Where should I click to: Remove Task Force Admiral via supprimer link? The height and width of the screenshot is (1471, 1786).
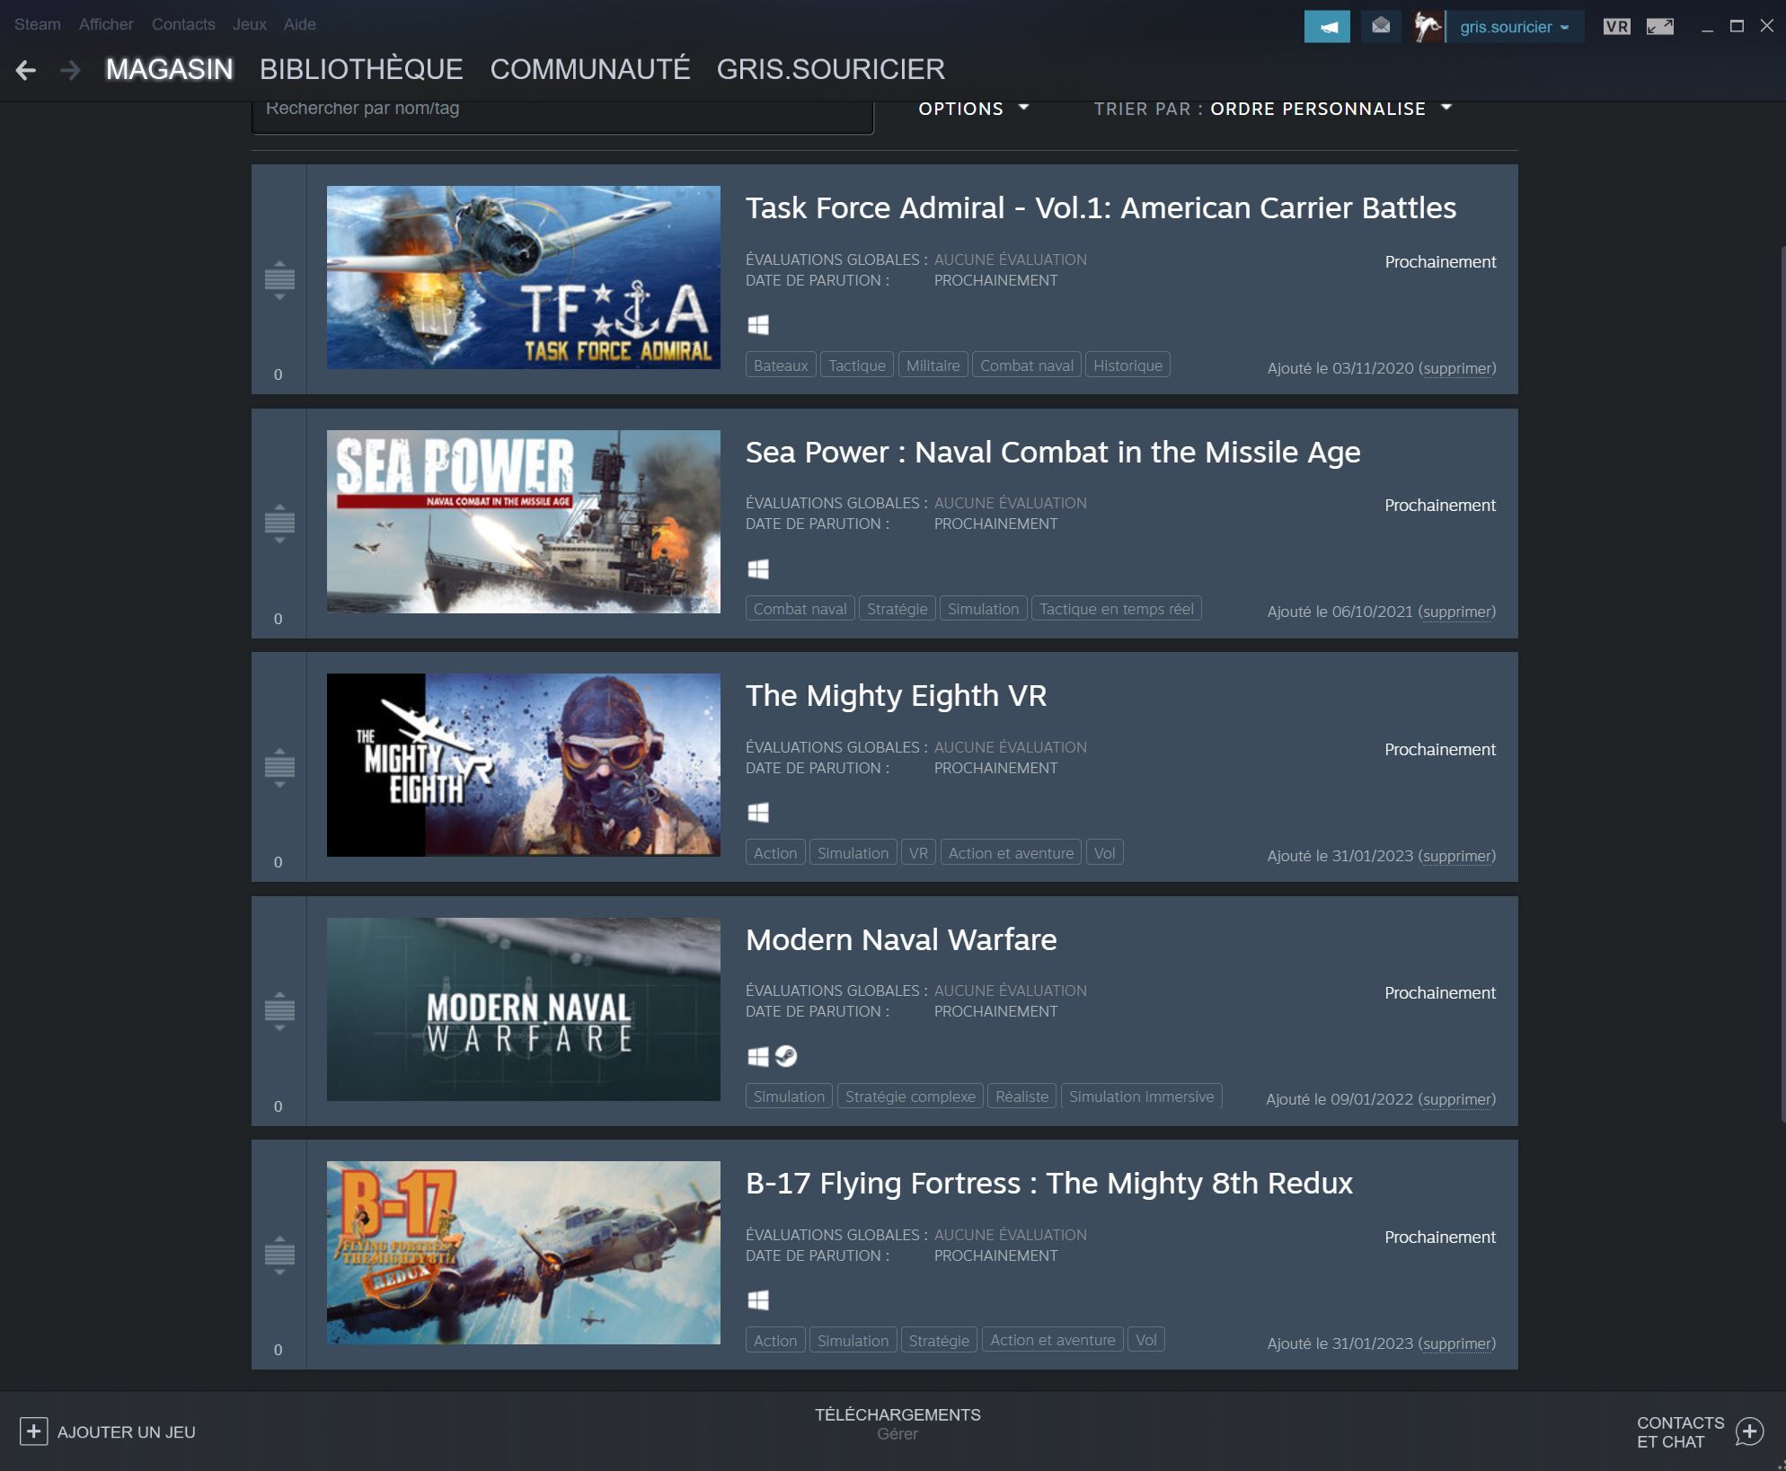click(1456, 368)
